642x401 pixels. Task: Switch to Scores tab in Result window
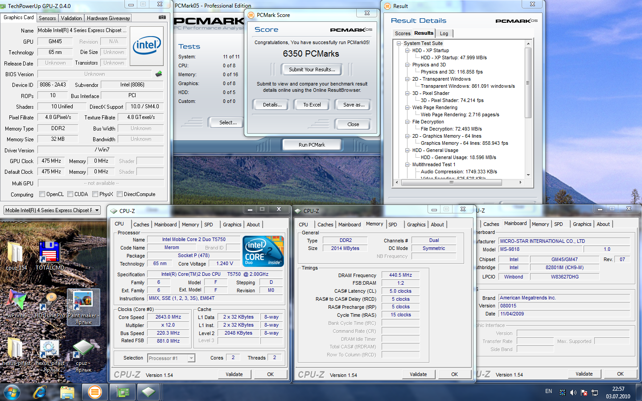click(x=403, y=33)
